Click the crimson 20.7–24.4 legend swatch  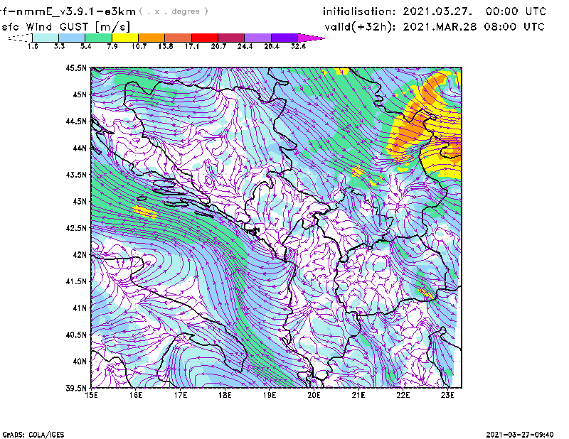231,38
